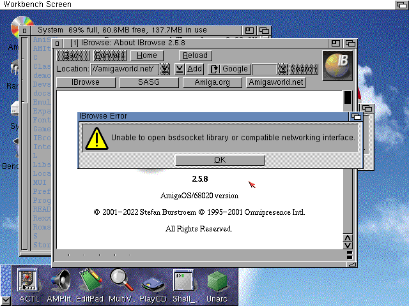Click the CD disc desktop icon
Image resolution: width=409 pixels, height=306 pixels.
[x=19, y=26]
